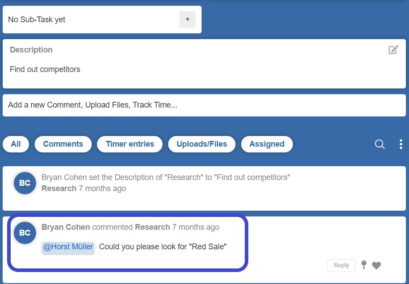Viewport: 409px width, 284px height.
Task: Add a new sub-task with plus button
Action: point(187,20)
